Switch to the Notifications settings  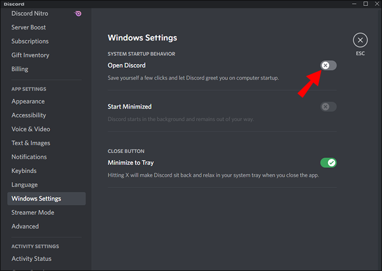(29, 157)
